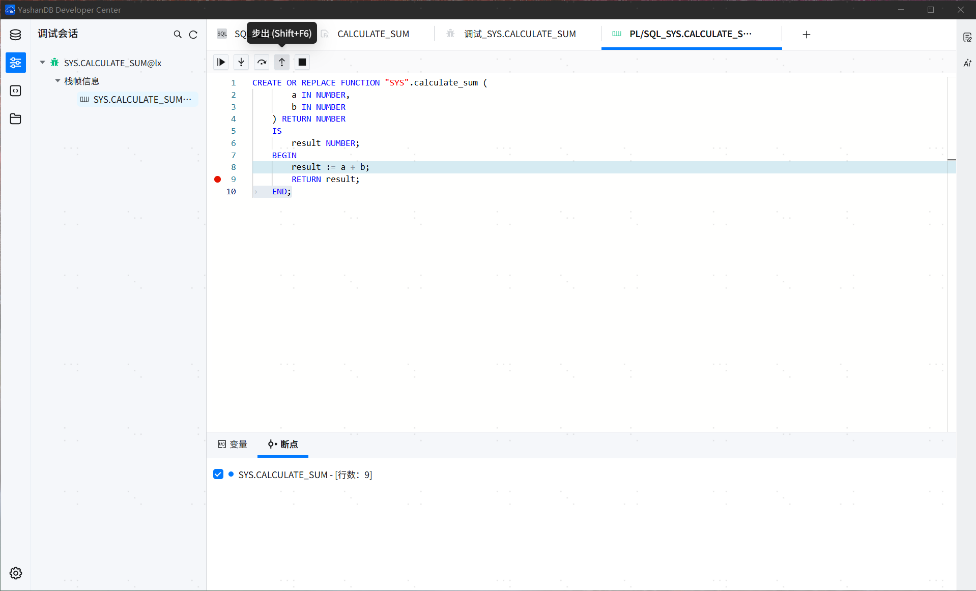
Task: Select the SYS.CALCULATE_SUM stack frame item
Action: tap(137, 100)
